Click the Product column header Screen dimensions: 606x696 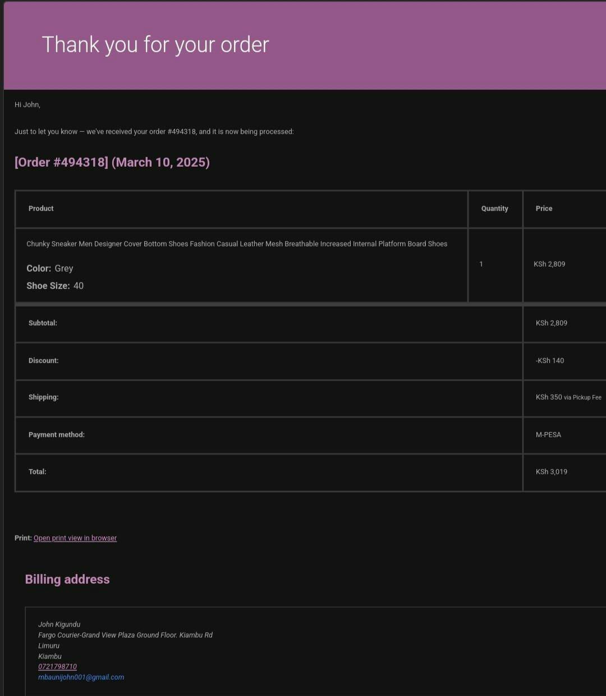[x=41, y=208]
